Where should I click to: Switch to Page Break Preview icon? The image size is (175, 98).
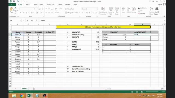pos(142,92)
